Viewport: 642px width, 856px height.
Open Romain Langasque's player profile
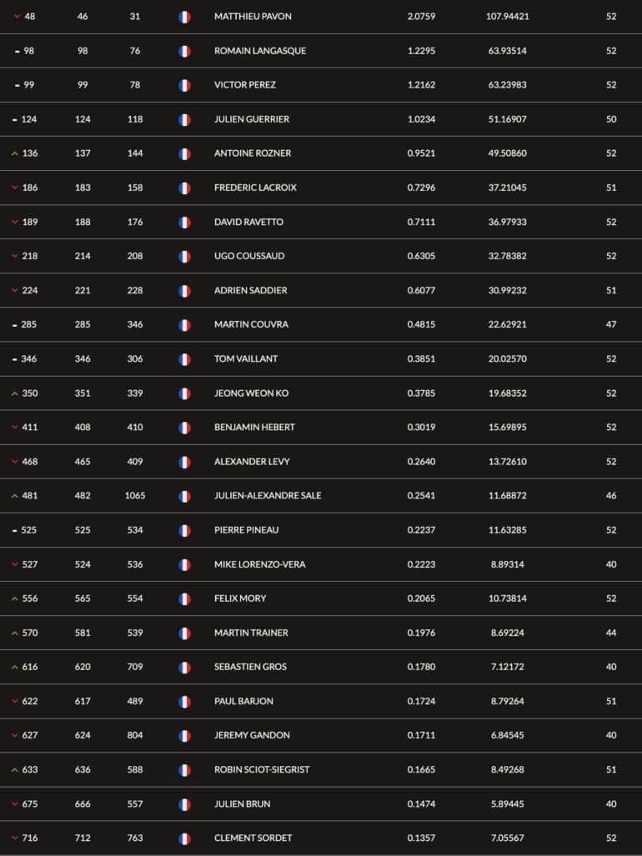[x=260, y=51]
